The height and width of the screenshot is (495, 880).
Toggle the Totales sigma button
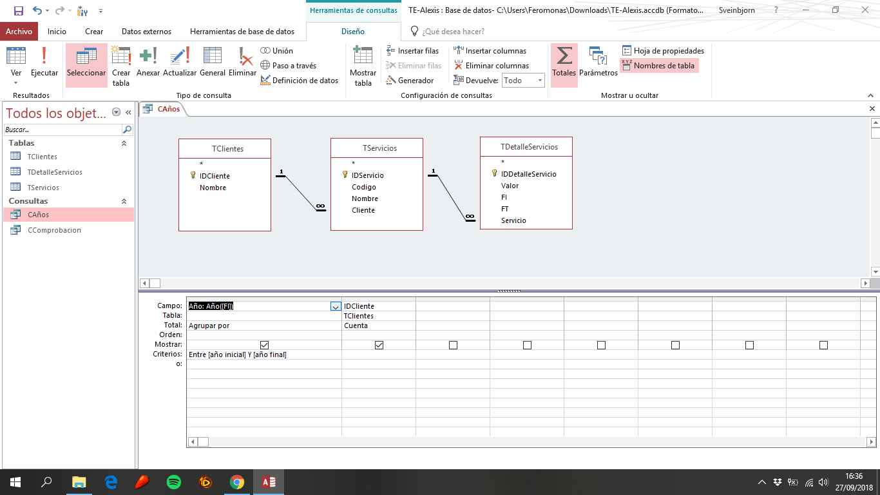(x=564, y=63)
